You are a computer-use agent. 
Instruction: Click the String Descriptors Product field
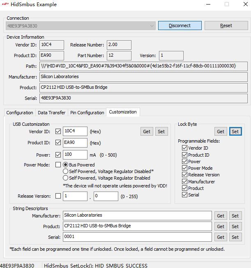tap(137, 226)
